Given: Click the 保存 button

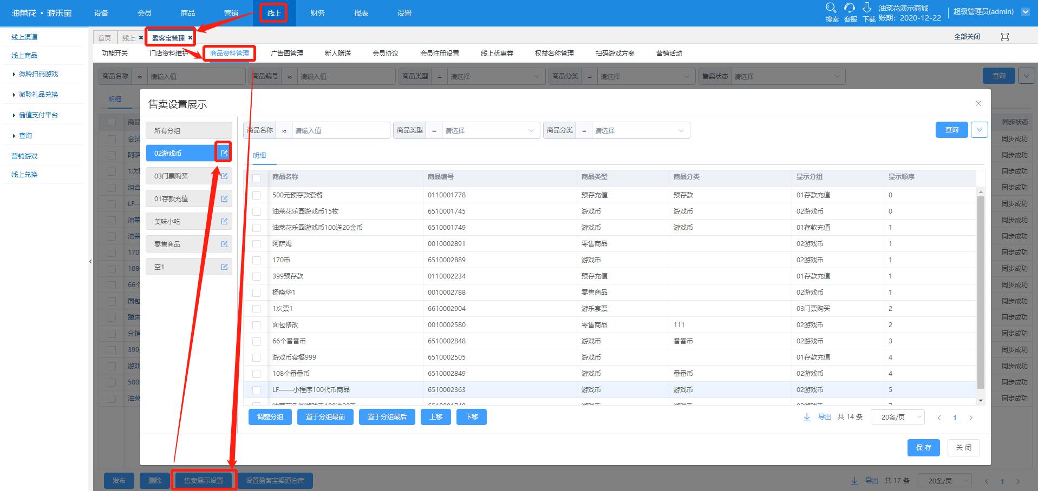Looking at the screenshot, I should point(924,448).
